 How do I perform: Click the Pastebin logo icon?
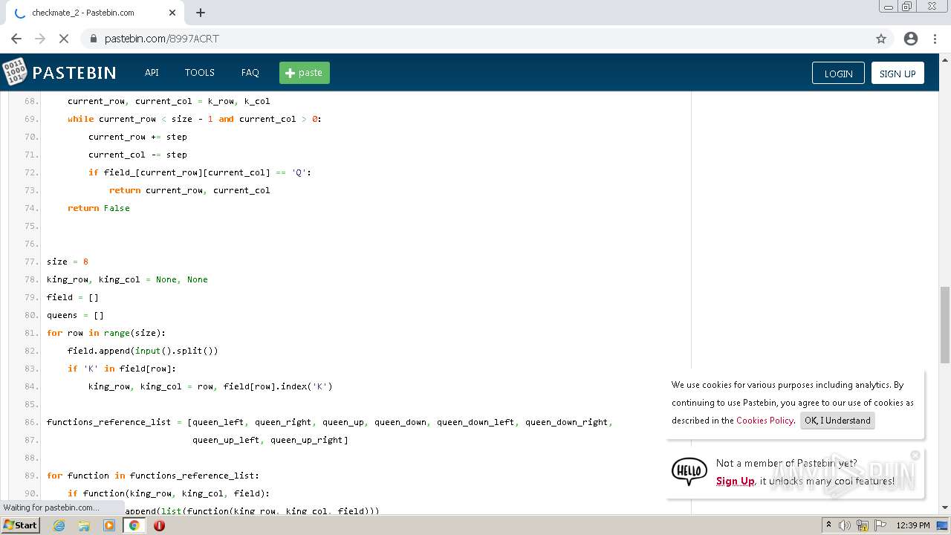point(14,72)
